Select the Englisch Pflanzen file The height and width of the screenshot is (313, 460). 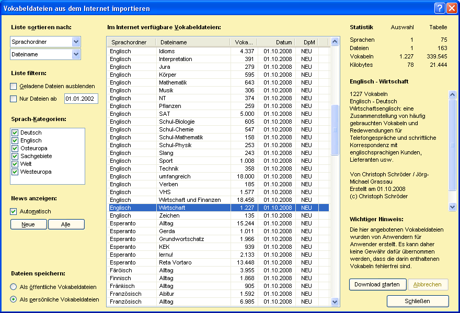coord(219,106)
